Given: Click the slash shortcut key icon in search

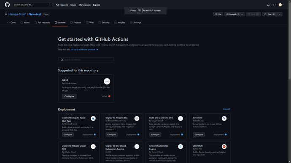Looking at the screenshot, I should 51,5.
